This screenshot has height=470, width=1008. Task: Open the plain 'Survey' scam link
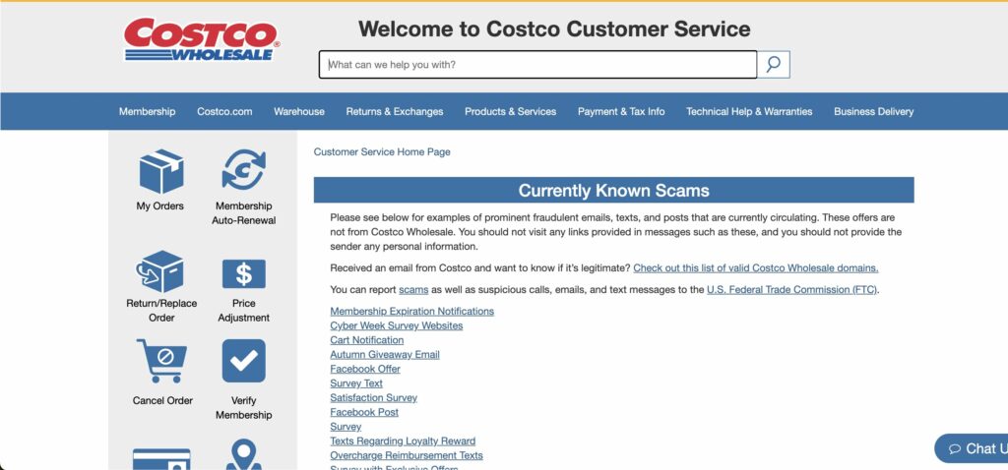[x=346, y=427]
